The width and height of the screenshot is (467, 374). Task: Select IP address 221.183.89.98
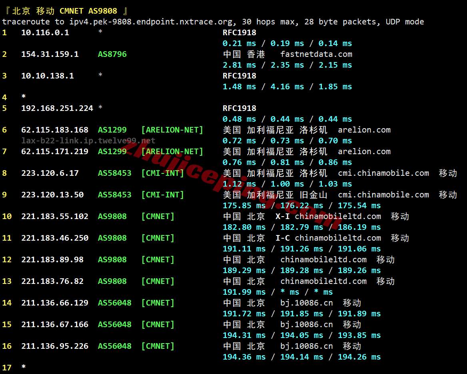click(52, 260)
